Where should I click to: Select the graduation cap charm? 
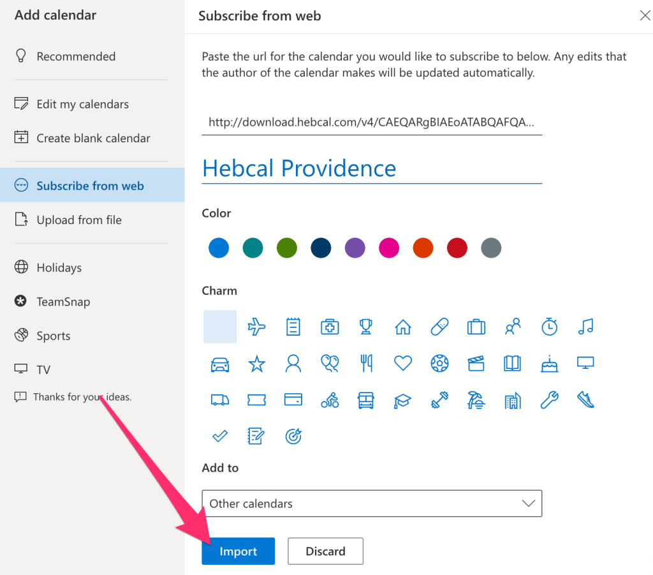[x=402, y=400]
